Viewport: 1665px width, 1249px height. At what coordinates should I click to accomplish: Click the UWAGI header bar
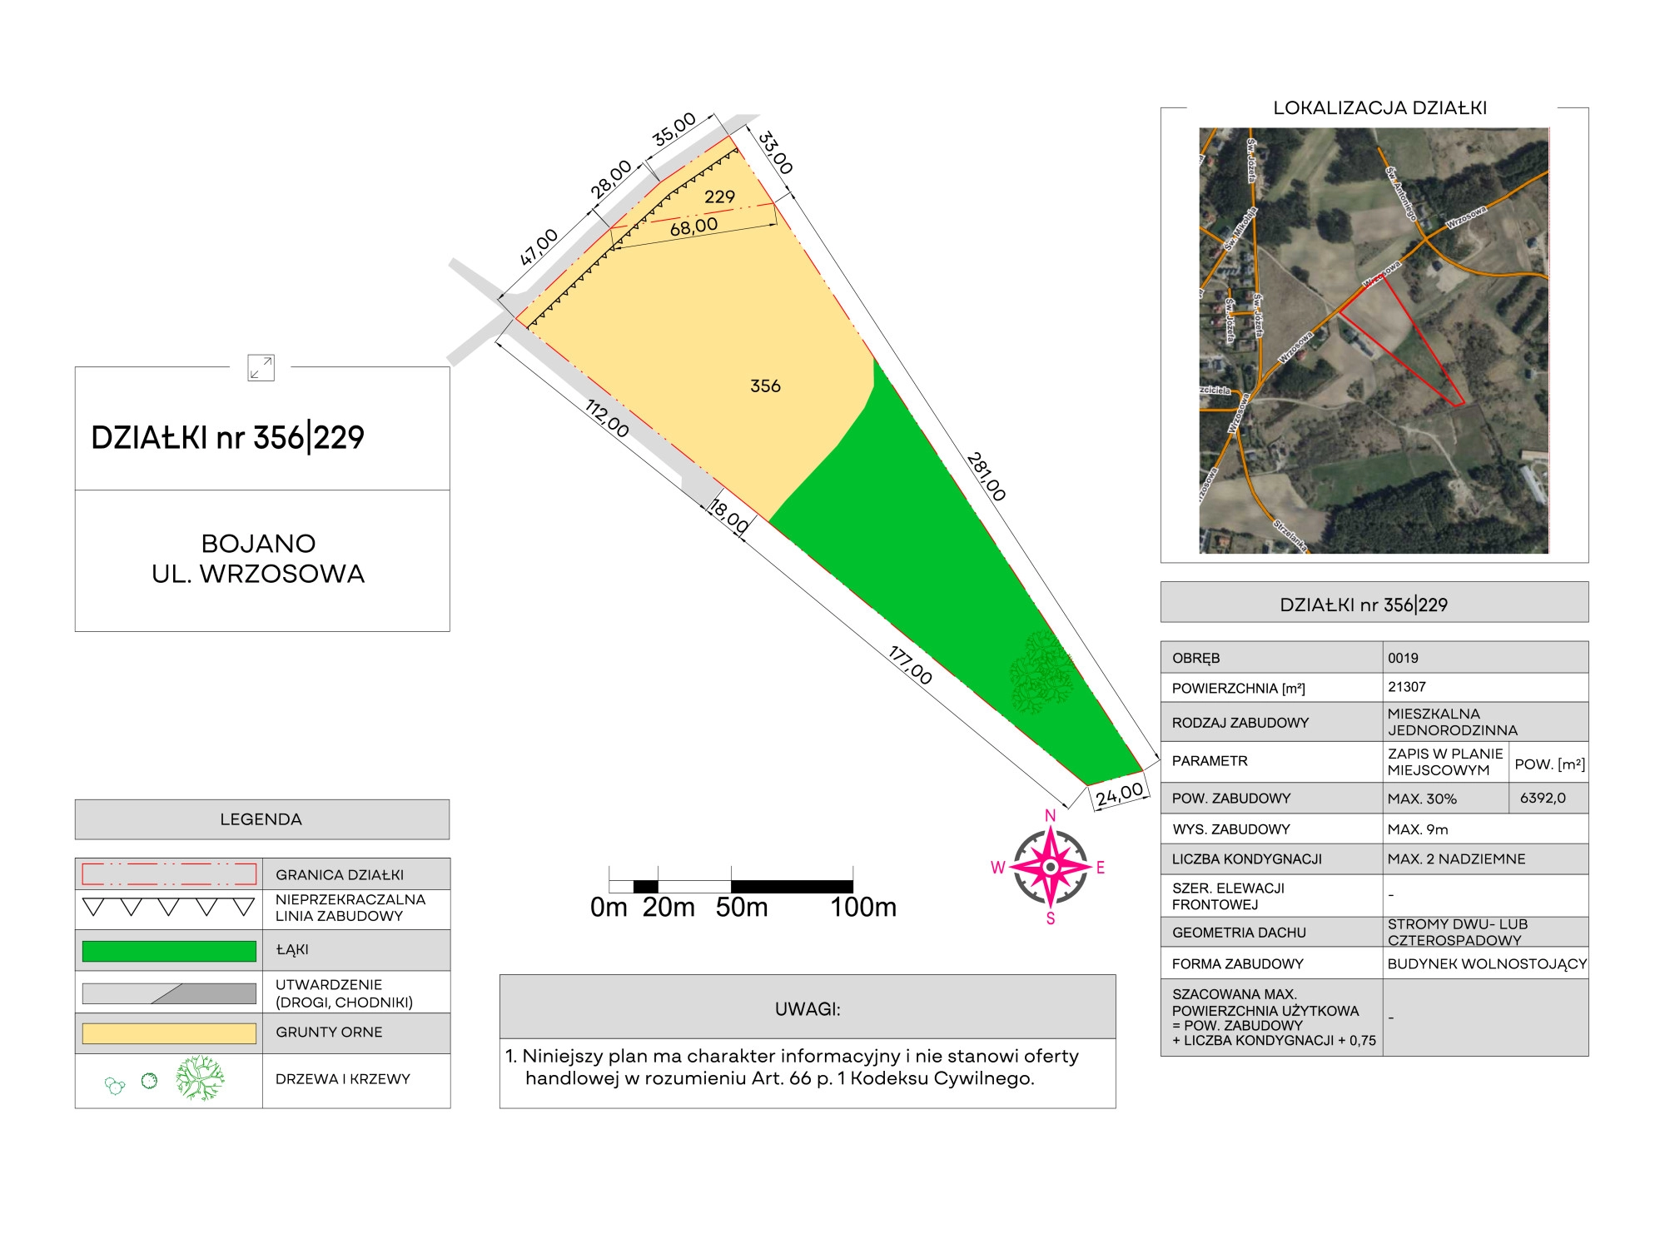point(807,1008)
